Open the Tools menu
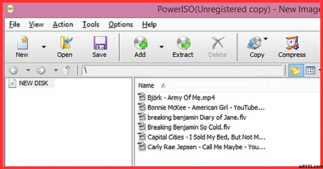 [91, 24]
